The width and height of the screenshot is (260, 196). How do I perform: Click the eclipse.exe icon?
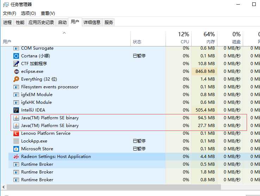(17, 71)
